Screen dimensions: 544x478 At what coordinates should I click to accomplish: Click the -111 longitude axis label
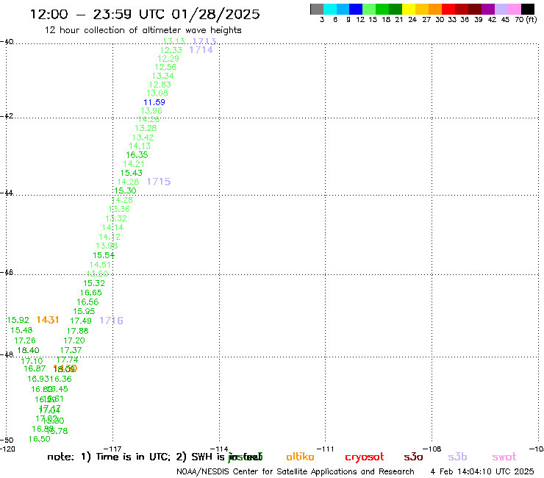point(326,449)
